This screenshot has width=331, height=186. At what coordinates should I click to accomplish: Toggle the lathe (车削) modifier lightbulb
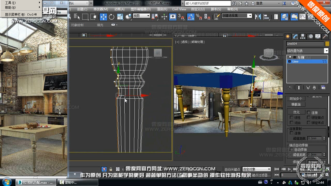click(290, 57)
